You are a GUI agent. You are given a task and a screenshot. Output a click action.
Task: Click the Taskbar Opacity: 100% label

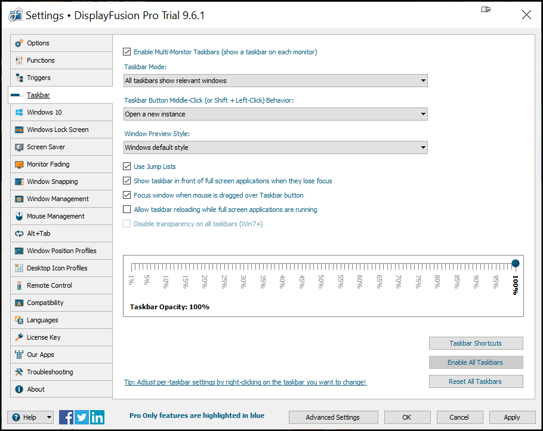[169, 307]
